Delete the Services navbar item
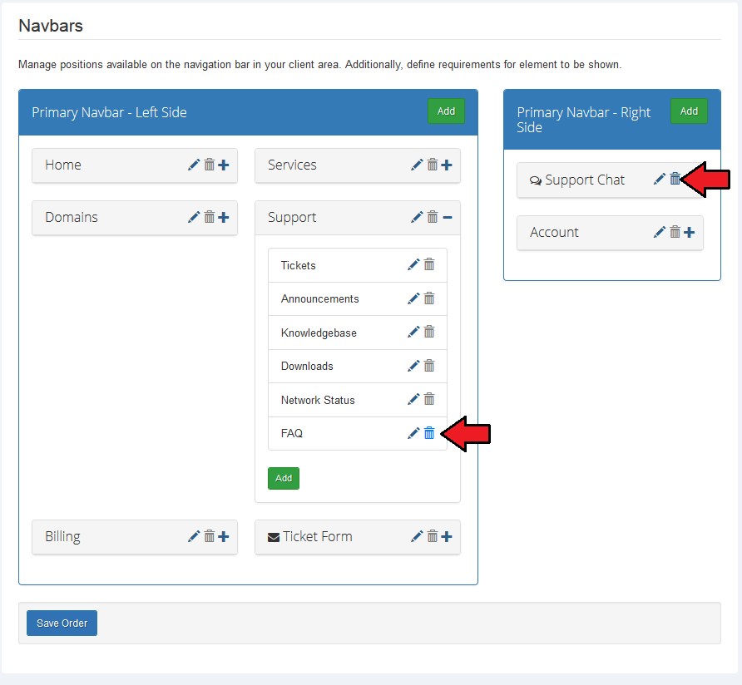Viewport: 742px width, 685px height. [433, 165]
